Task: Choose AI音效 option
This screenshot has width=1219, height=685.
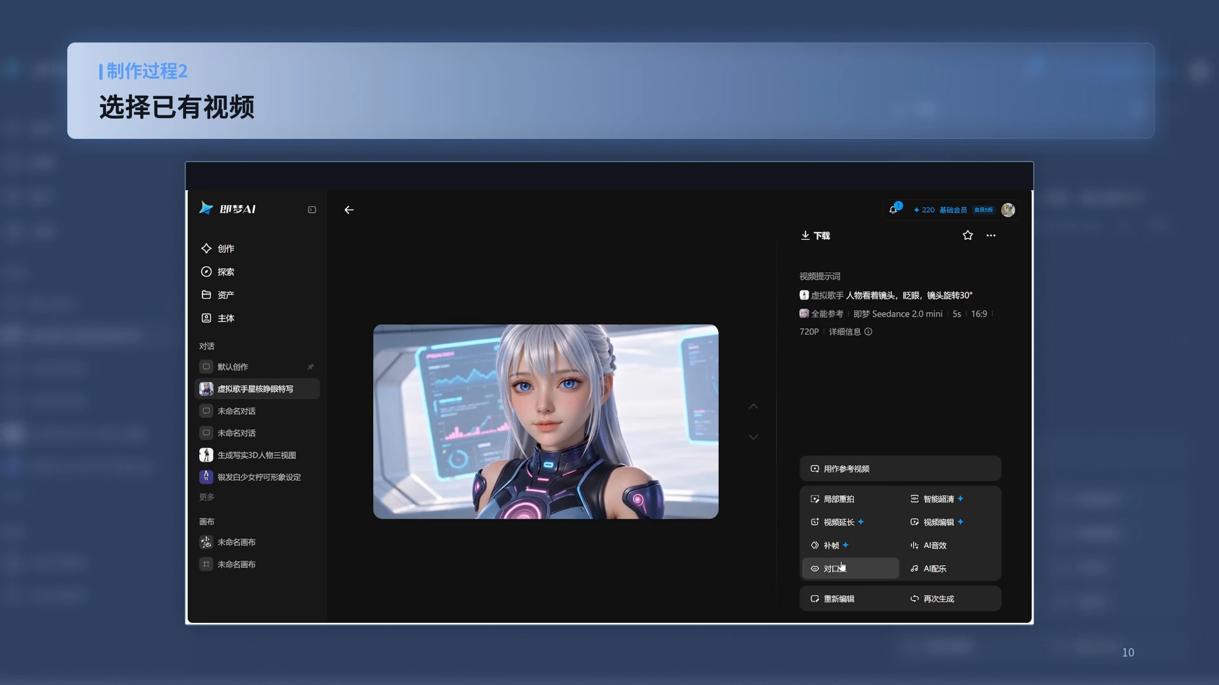Action: (x=950, y=545)
